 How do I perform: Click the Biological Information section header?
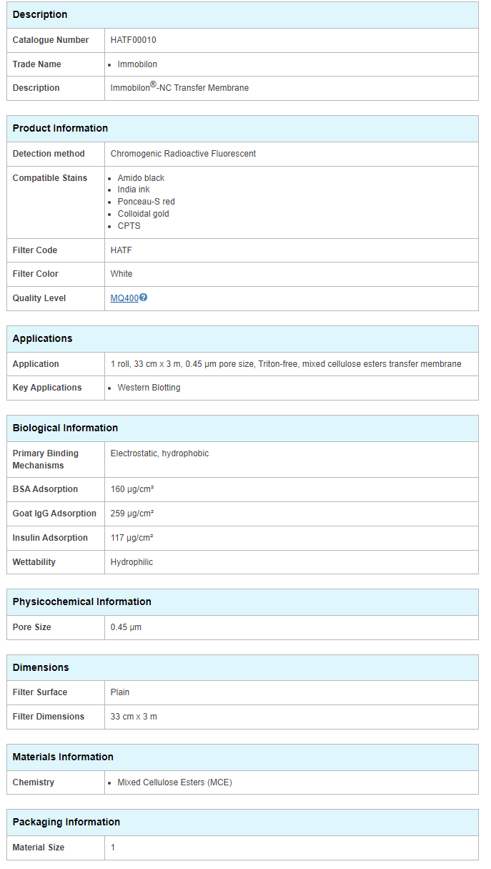pyautogui.click(x=65, y=428)
